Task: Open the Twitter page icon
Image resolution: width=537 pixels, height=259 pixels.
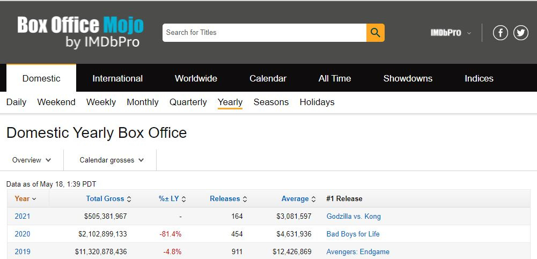Action: (520, 33)
